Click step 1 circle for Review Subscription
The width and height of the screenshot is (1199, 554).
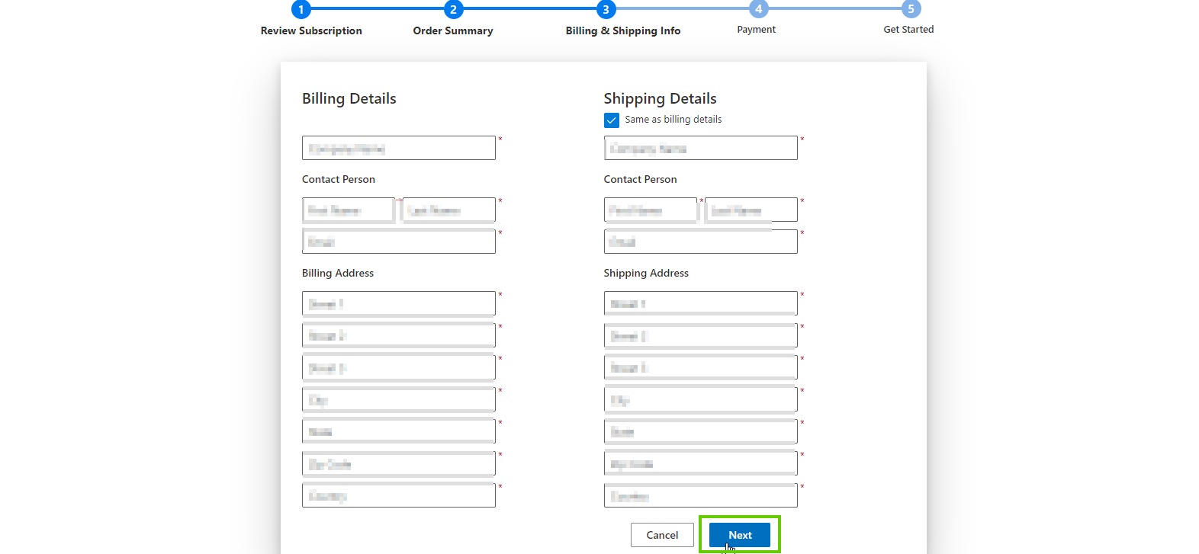pyautogui.click(x=301, y=9)
